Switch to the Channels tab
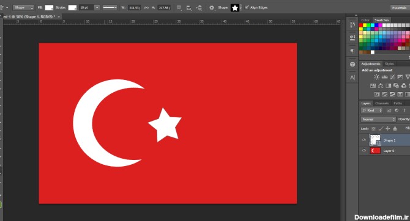The width and height of the screenshot is (410, 221). click(x=381, y=103)
